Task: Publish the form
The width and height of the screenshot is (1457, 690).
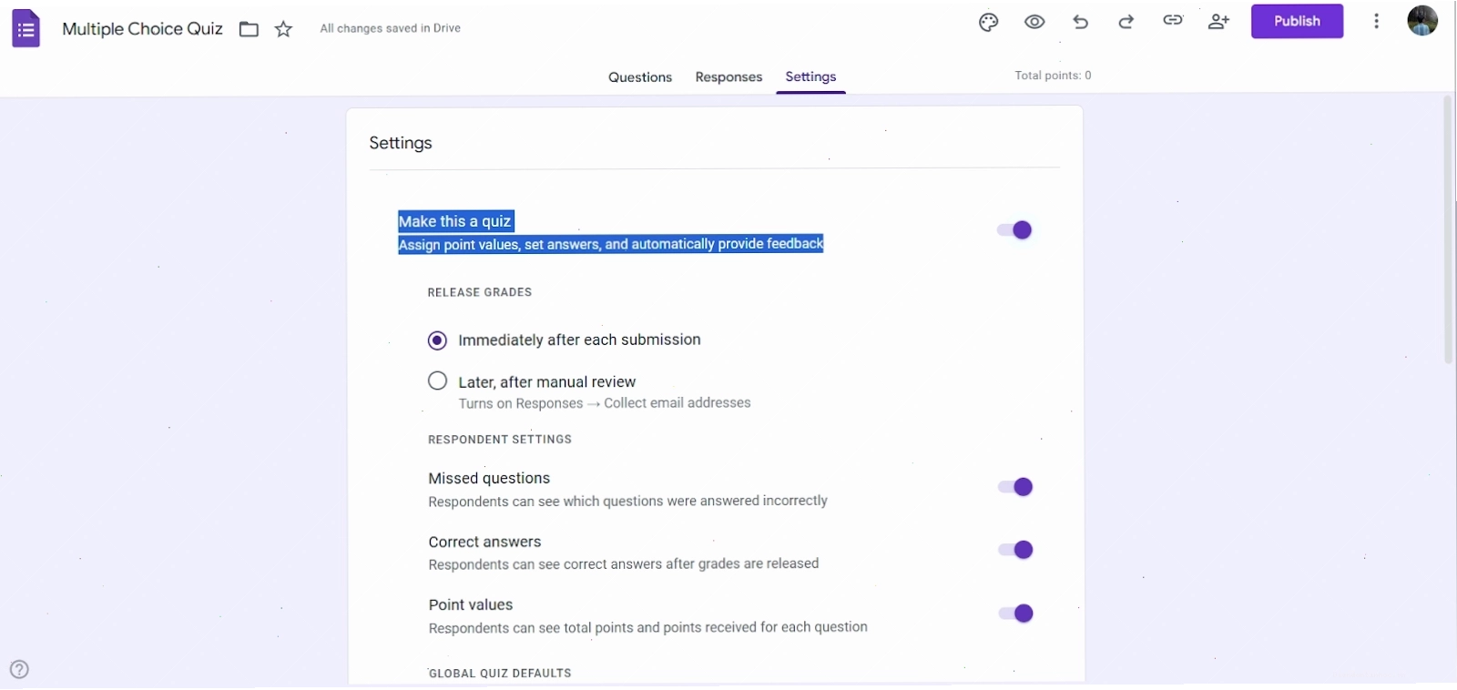Action: 1297,21
